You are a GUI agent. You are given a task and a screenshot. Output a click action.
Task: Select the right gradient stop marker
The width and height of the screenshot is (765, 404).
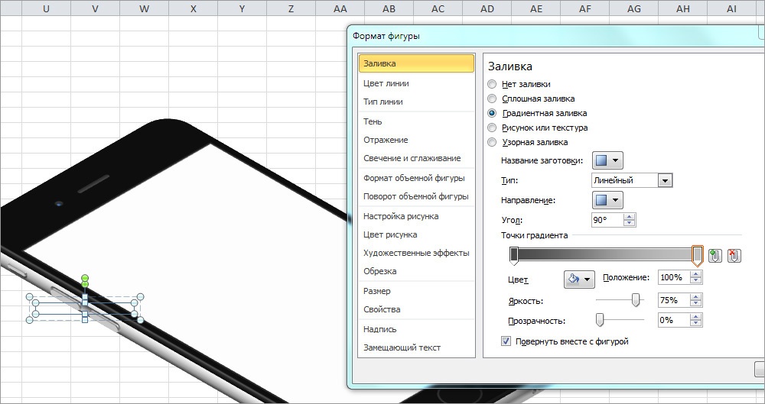[x=698, y=255]
